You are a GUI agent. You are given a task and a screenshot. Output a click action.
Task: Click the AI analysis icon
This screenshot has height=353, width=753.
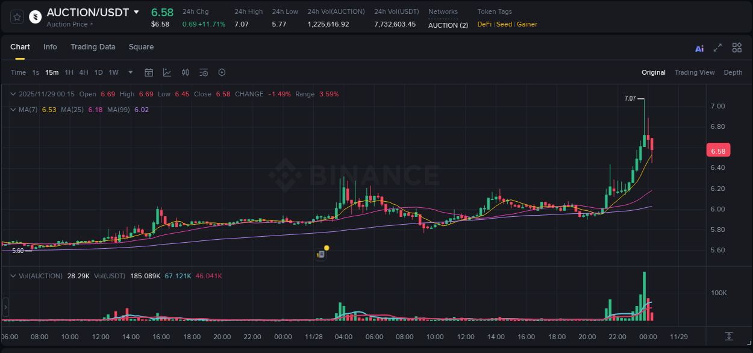pos(699,48)
